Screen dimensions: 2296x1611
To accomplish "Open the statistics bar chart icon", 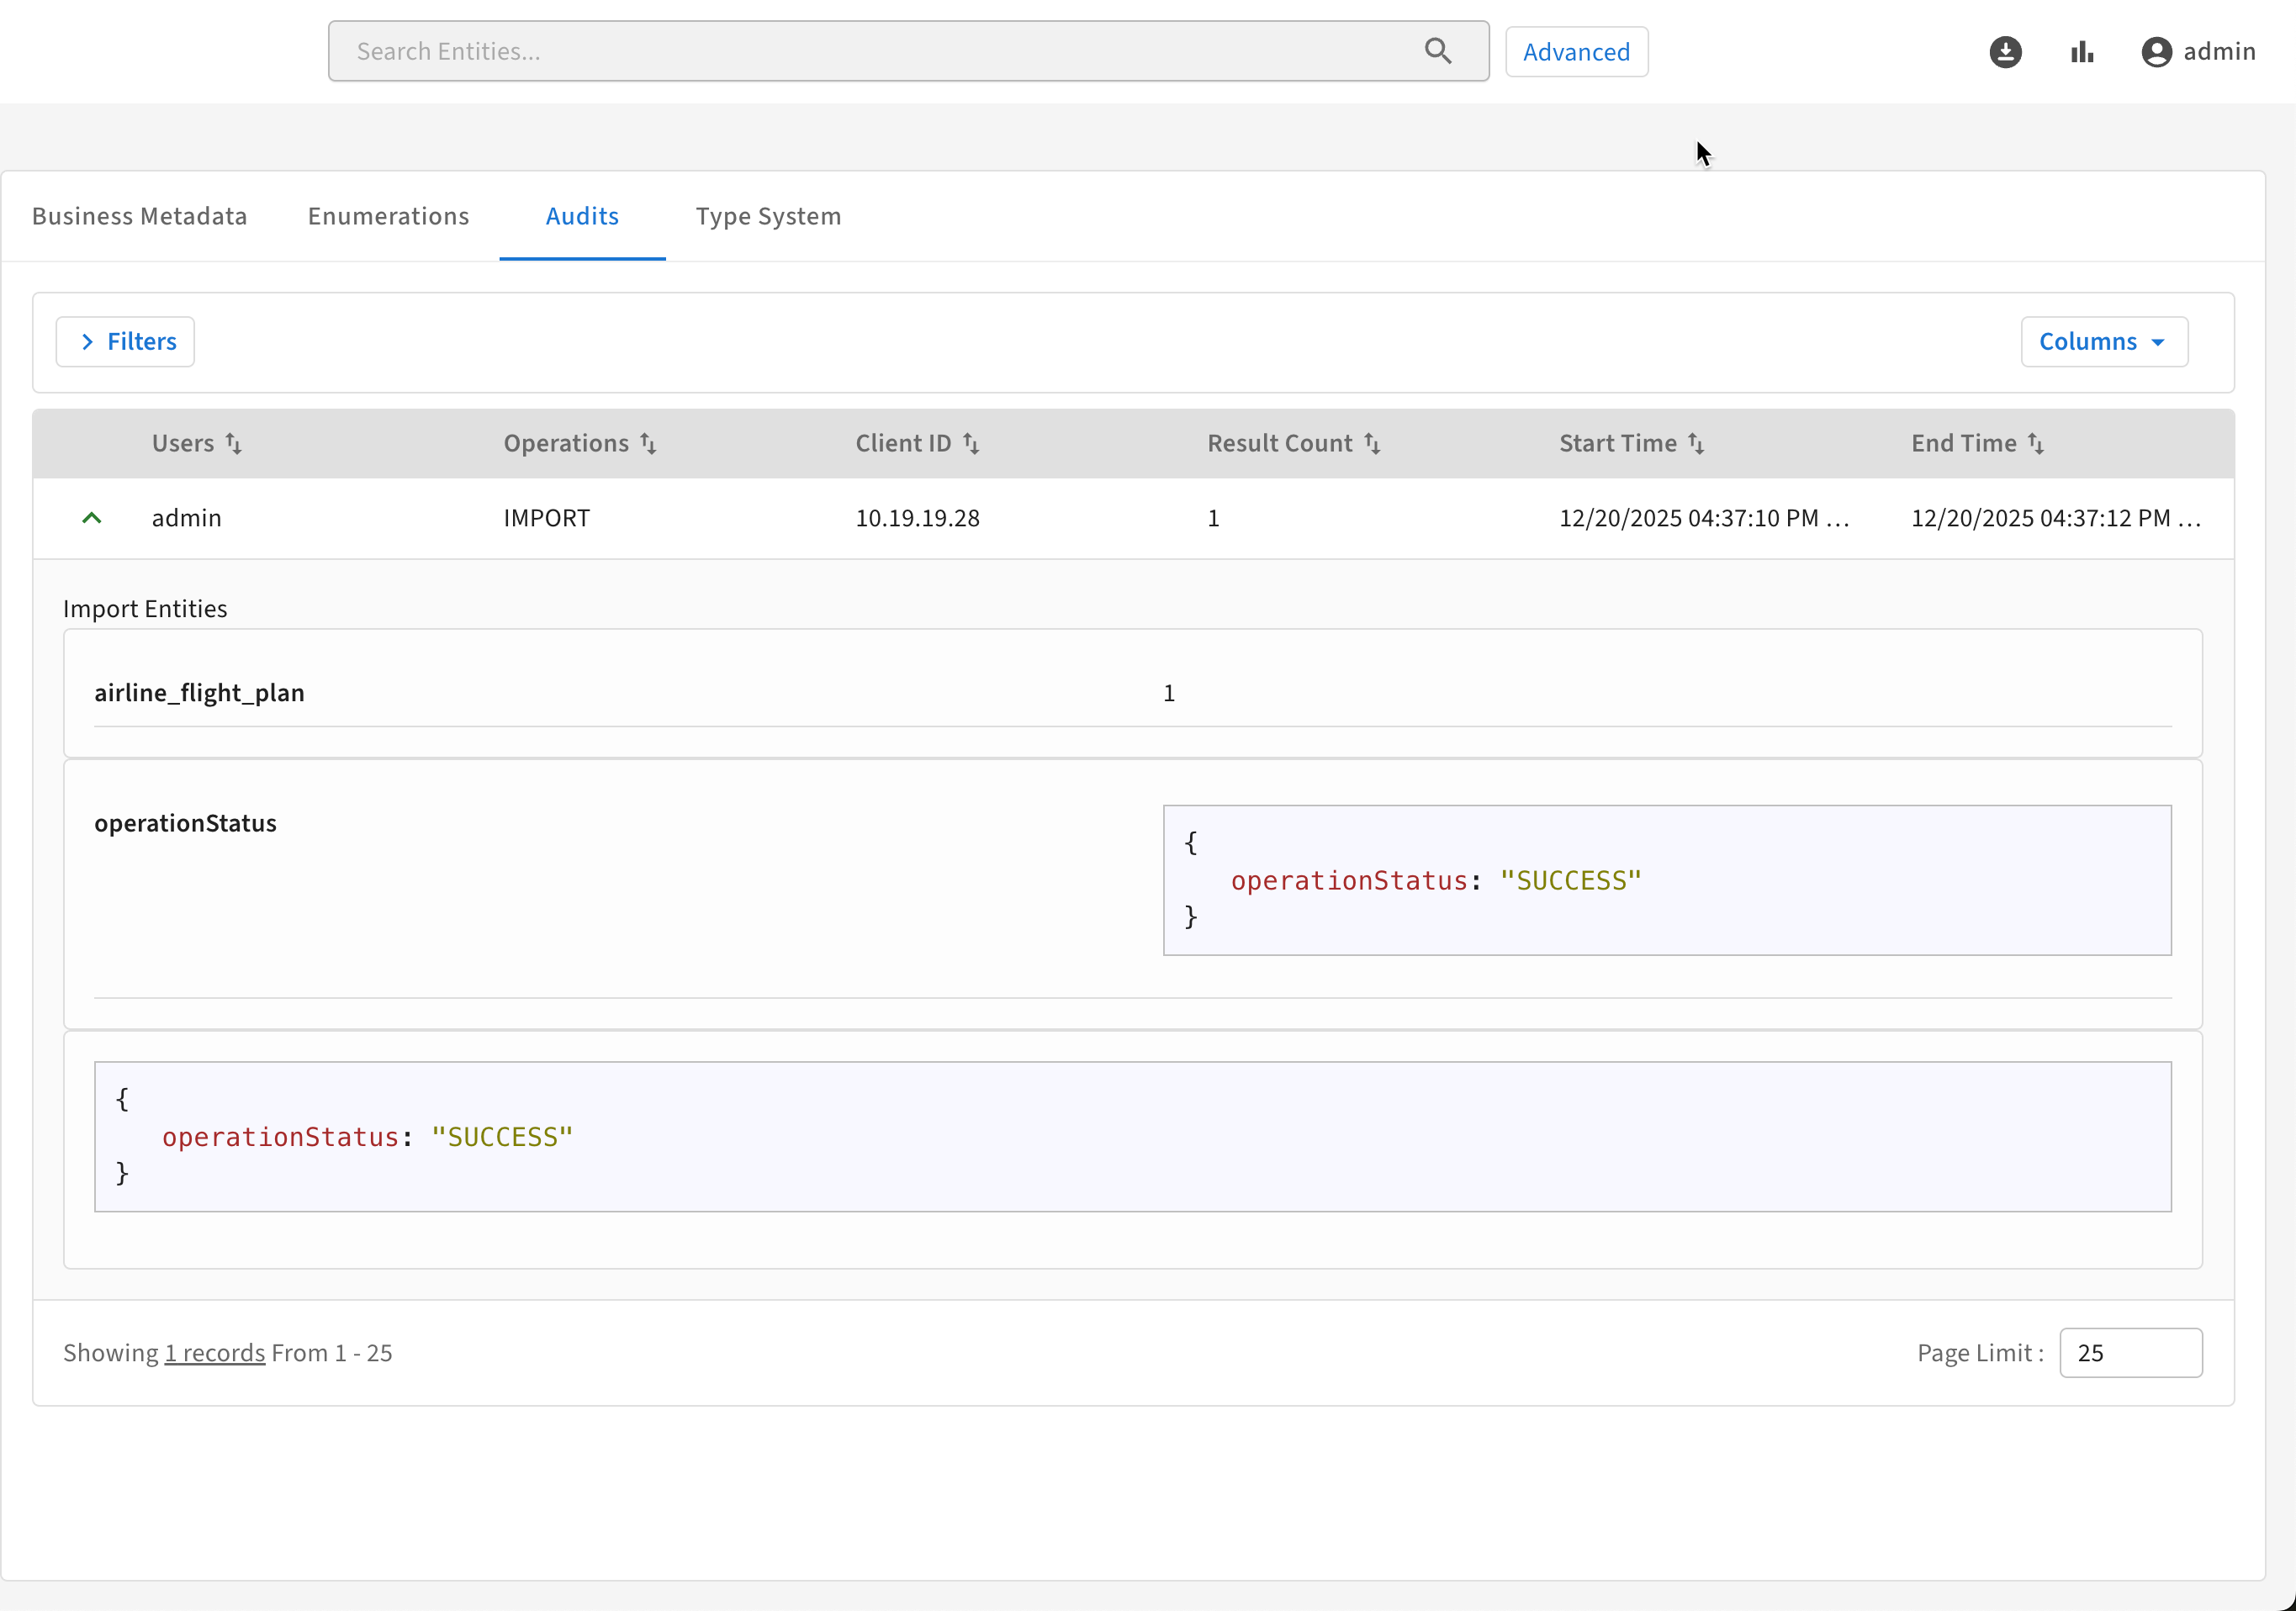I will pyautogui.click(x=2082, y=51).
